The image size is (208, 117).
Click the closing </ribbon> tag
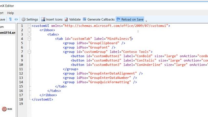point(48,95)
